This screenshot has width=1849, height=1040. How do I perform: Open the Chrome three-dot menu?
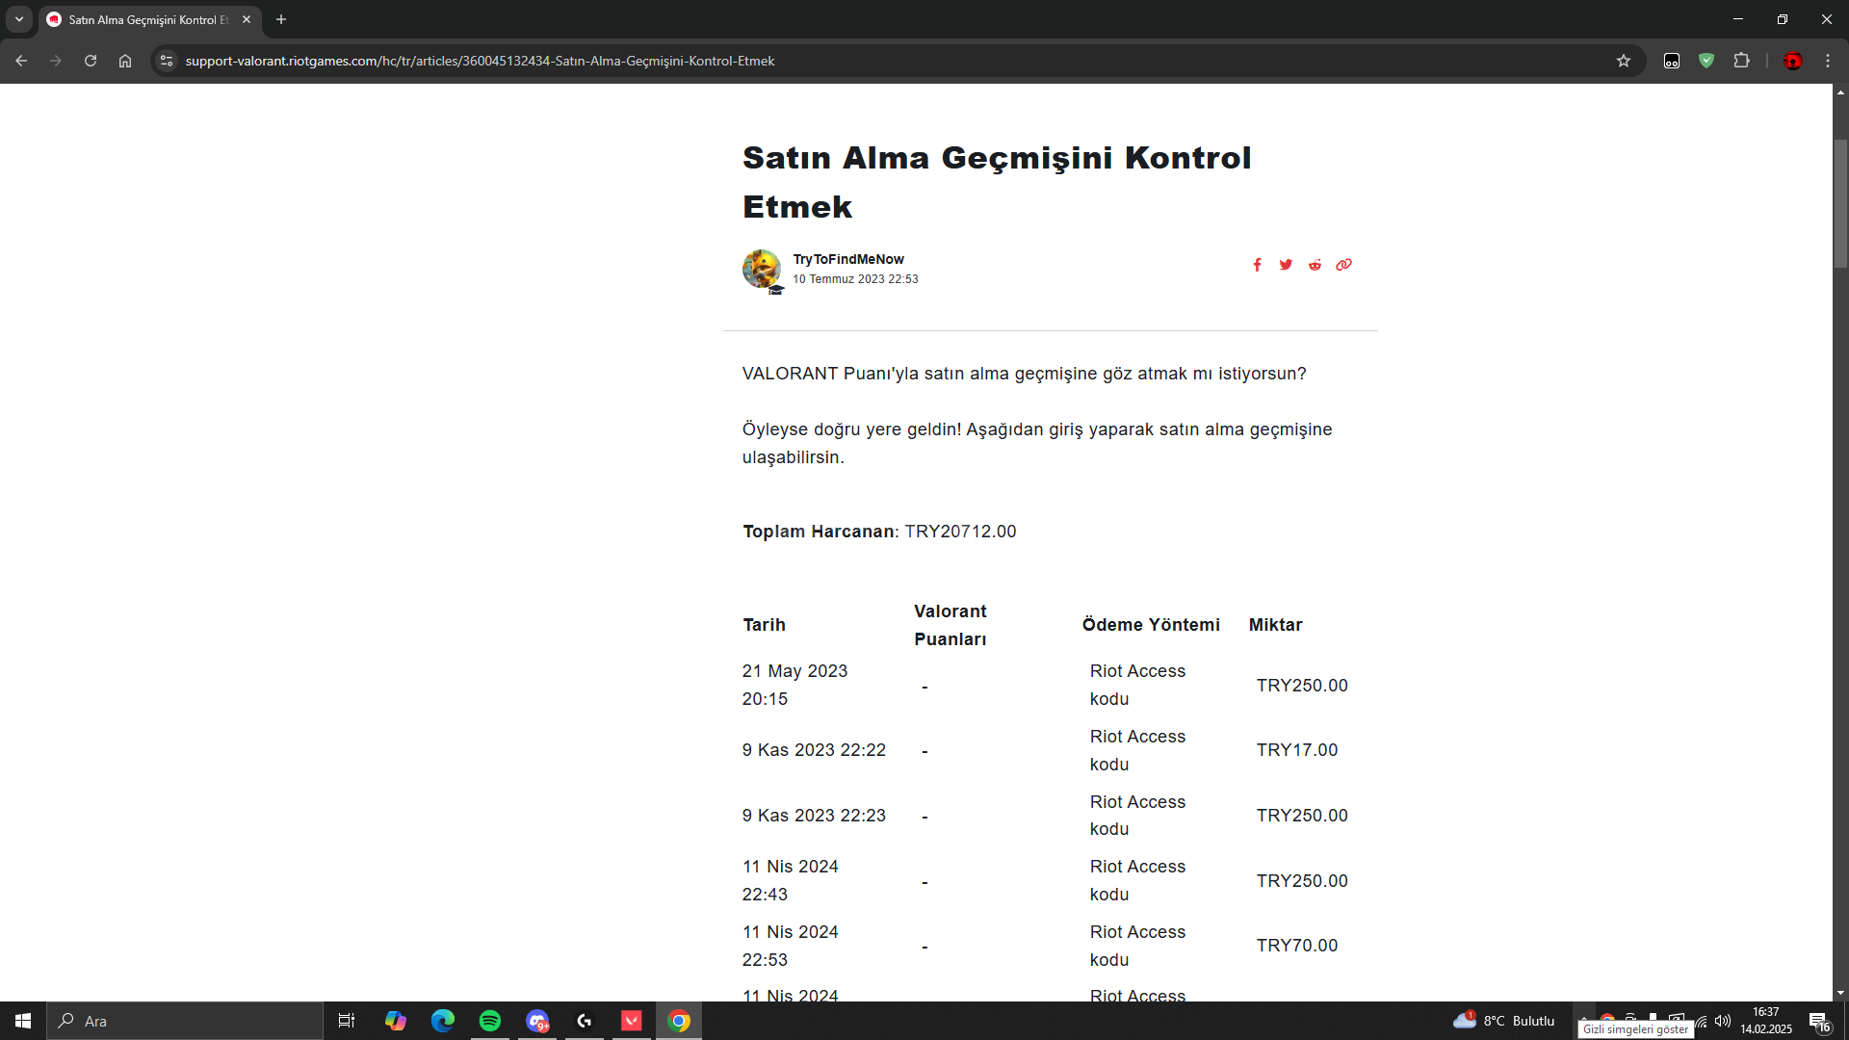tap(1828, 61)
